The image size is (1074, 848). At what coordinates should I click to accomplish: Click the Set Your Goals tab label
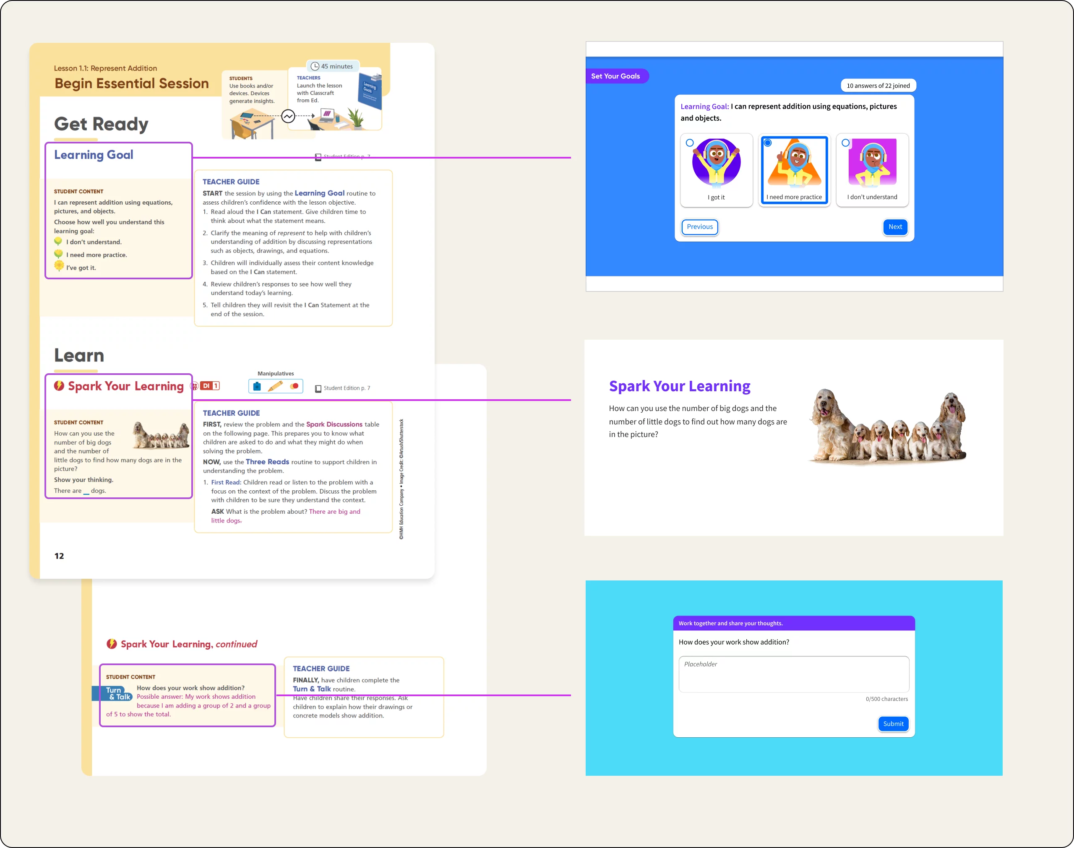[615, 76]
